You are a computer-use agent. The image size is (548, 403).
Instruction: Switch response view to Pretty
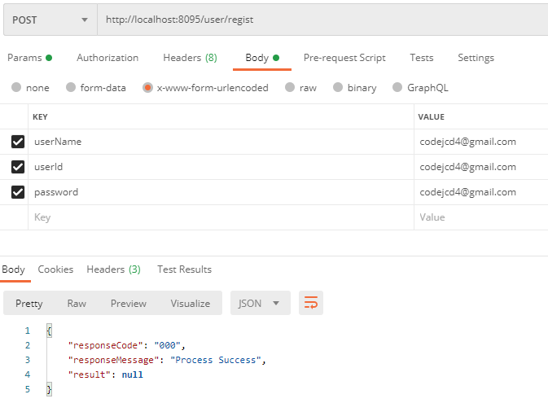(29, 303)
